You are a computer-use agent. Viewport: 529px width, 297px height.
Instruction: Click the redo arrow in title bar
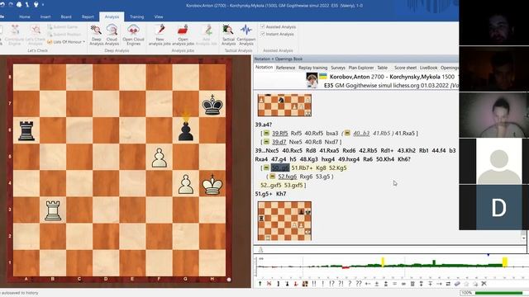click(11, 5)
